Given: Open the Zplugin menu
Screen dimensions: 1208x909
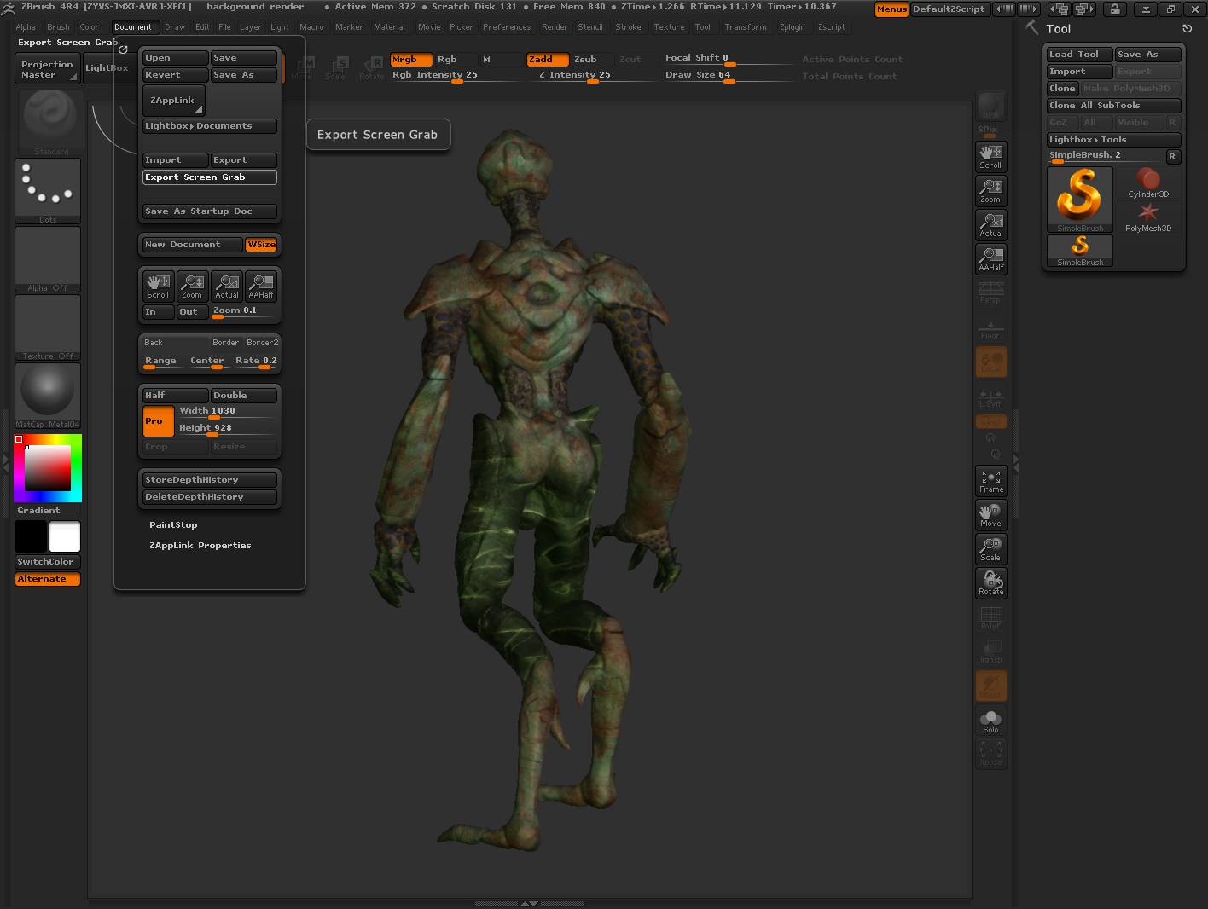Looking at the screenshot, I should pos(792,27).
